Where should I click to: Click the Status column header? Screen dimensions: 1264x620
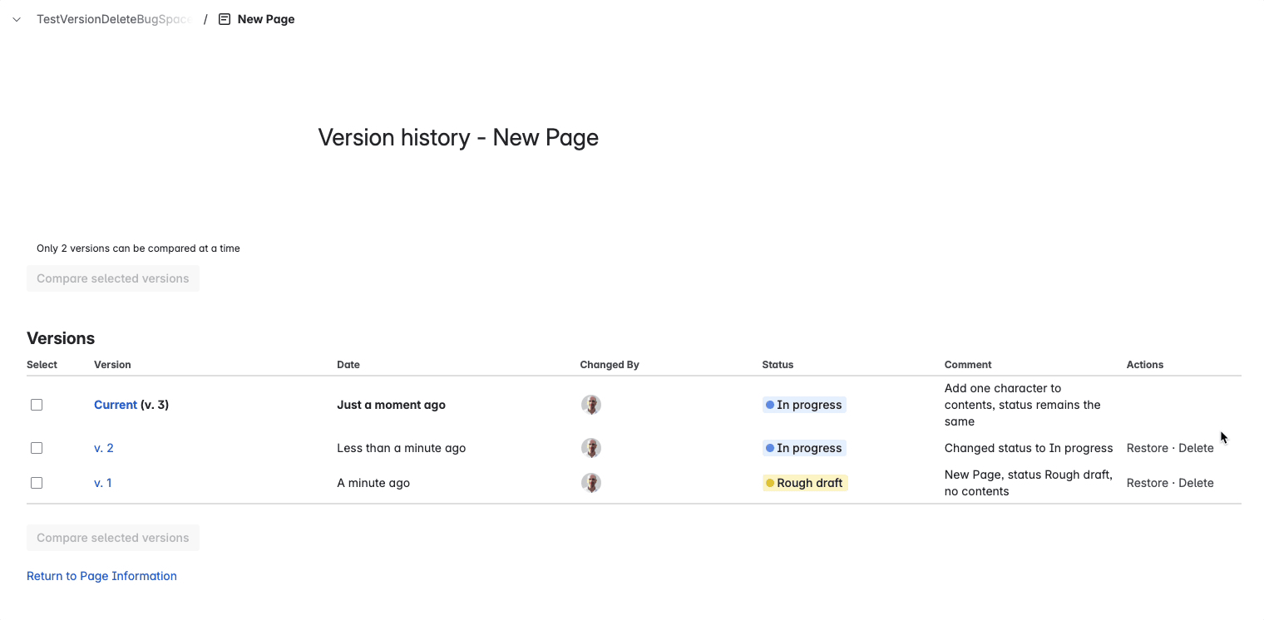pyautogui.click(x=778, y=365)
